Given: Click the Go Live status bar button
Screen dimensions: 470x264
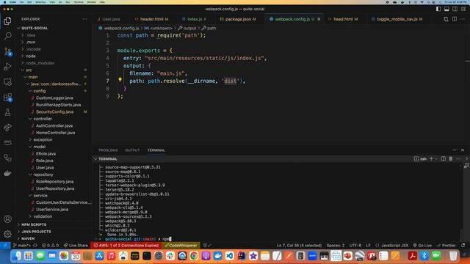Looking at the screenshot, I should [422, 246].
